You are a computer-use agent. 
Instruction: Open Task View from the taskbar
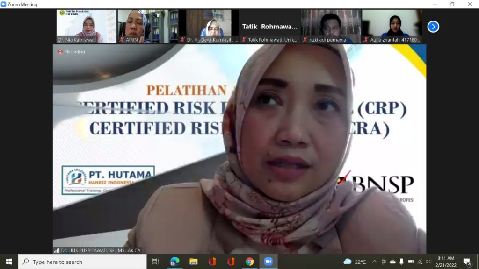click(x=155, y=262)
